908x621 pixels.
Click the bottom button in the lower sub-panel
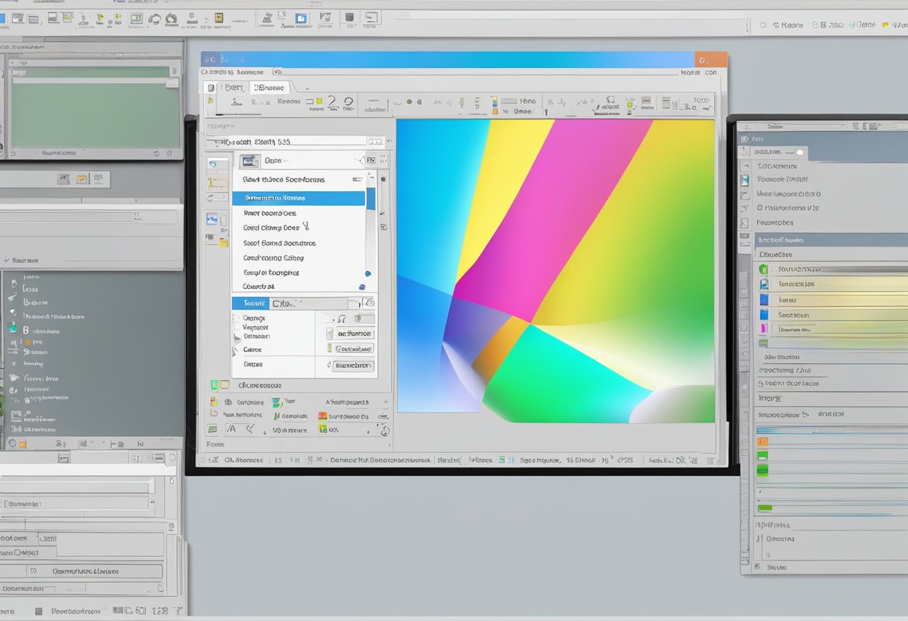[x=353, y=366]
